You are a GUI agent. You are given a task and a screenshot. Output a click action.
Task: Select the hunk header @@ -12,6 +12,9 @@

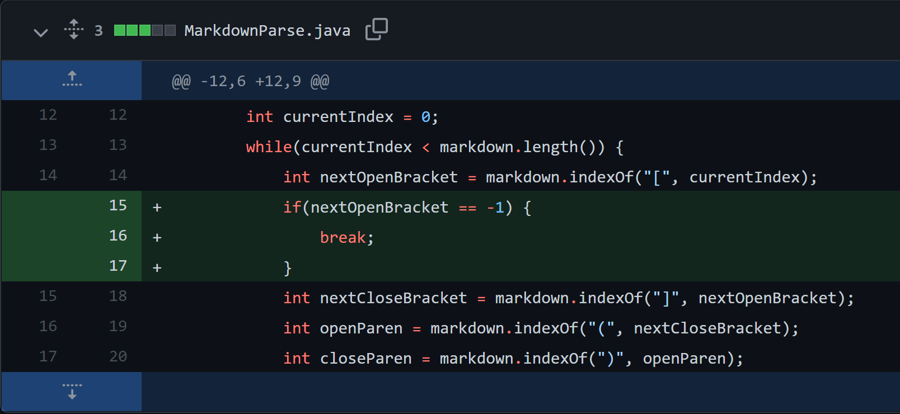pyautogui.click(x=250, y=81)
